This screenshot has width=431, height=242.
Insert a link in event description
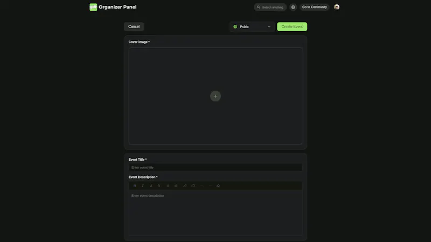(x=185, y=186)
